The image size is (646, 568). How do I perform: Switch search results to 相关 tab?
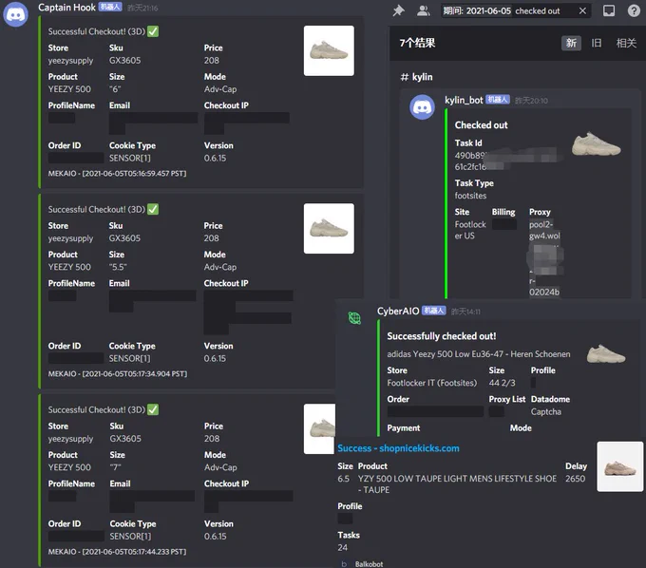pos(626,43)
